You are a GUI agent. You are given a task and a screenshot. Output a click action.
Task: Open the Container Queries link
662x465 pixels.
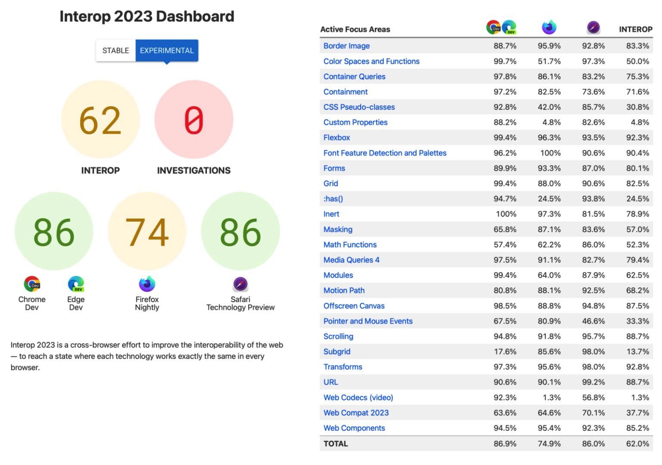click(x=354, y=76)
